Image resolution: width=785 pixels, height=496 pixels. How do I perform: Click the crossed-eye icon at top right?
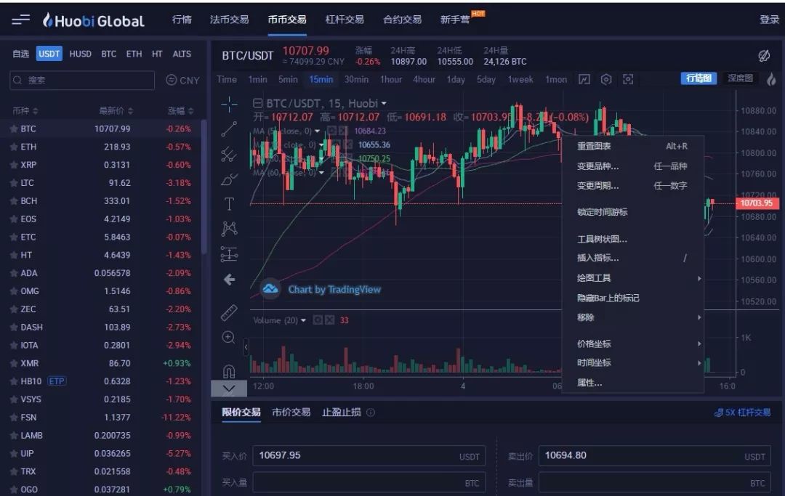click(x=764, y=55)
